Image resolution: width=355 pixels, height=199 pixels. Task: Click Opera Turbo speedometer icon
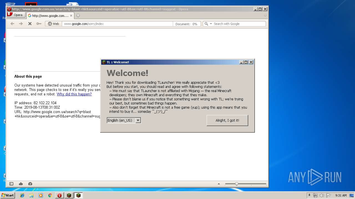point(30,184)
